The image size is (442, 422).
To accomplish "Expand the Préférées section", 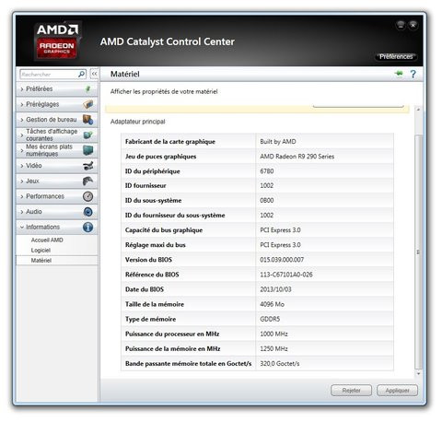I will pos(57,88).
